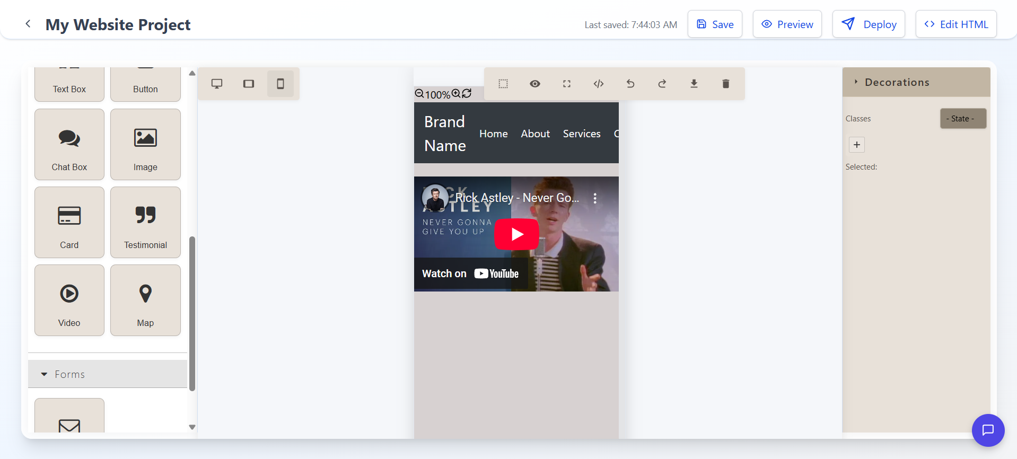1017x459 pixels.
Task: Undo the last change
Action: 630,84
